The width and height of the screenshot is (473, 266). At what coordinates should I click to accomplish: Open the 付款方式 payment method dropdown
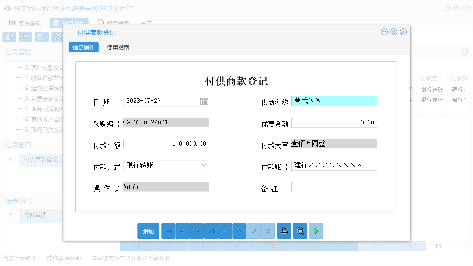(x=203, y=165)
